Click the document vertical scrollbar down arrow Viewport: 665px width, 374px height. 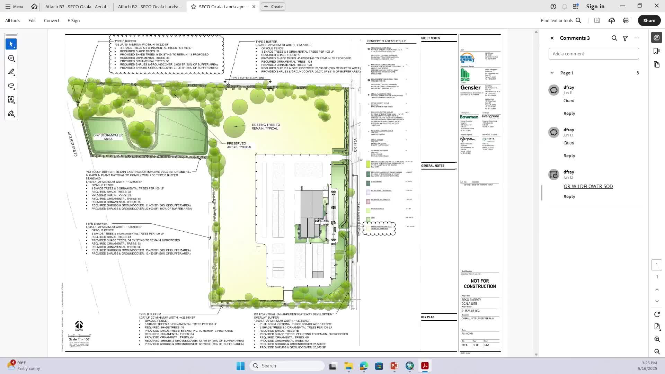click(536, 354)
